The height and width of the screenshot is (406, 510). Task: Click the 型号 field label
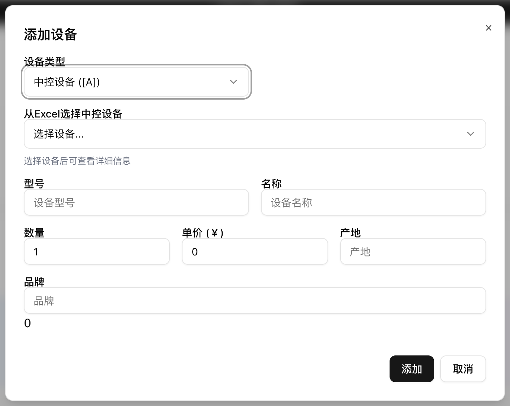click(x=34, y=183)
